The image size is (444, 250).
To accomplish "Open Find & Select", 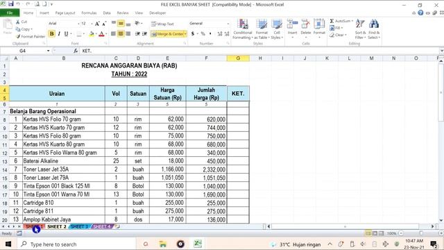I will click(374, 29).
